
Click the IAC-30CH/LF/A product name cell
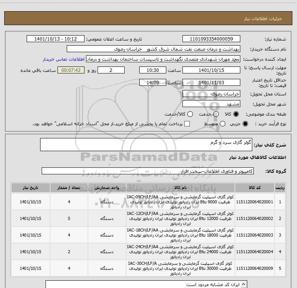tap(181, 268)
